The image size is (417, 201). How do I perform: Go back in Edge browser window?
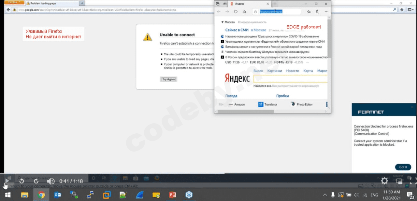point(219,11)
